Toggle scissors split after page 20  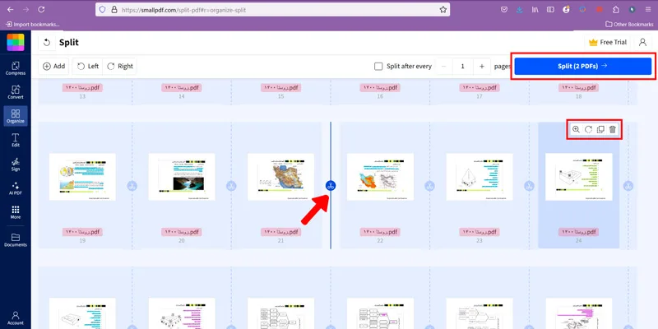pos(231,186)
